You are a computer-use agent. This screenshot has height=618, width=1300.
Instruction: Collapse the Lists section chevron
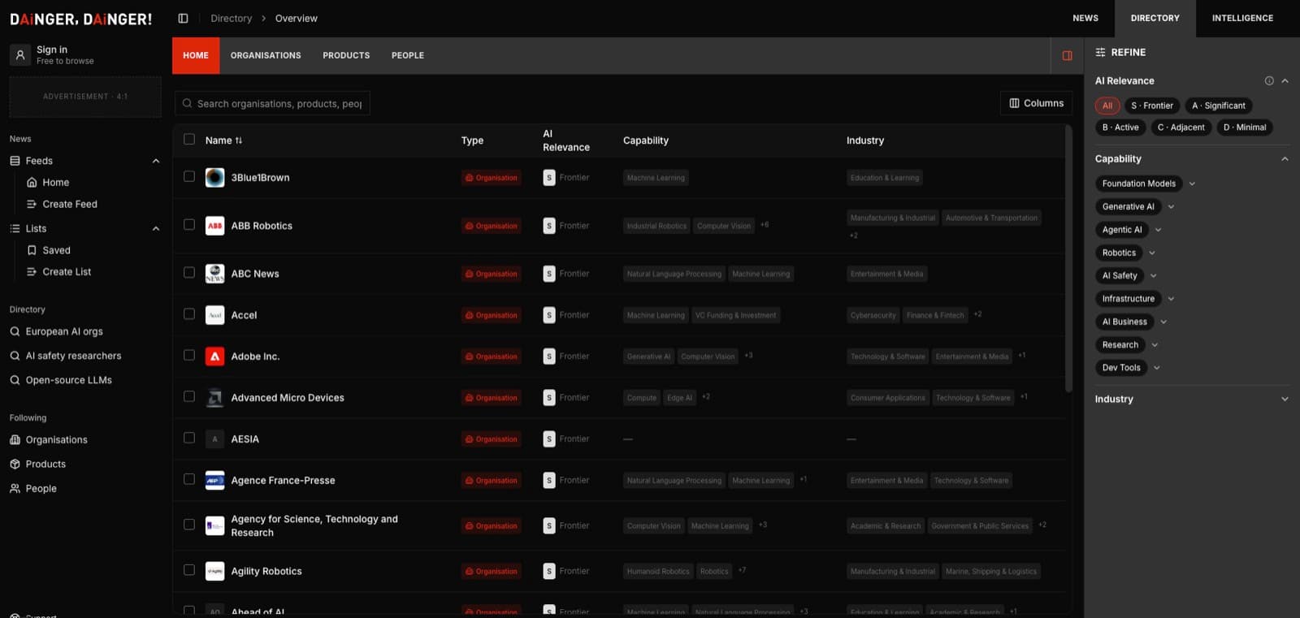[156, 229]
